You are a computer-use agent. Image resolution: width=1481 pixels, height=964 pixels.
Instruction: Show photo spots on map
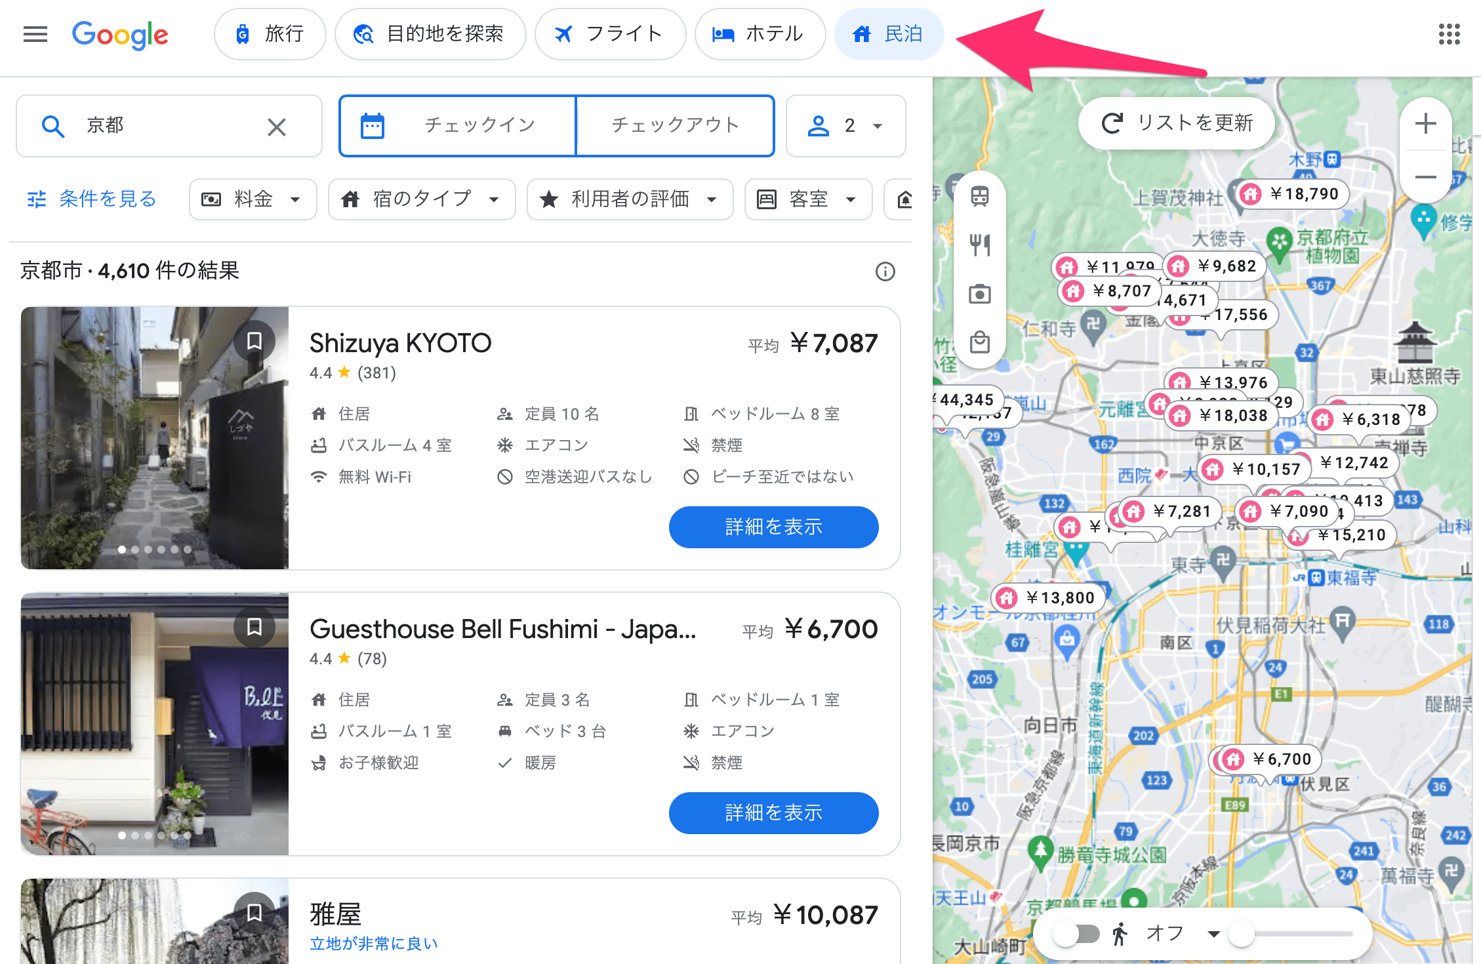click(x=980, y=294)
